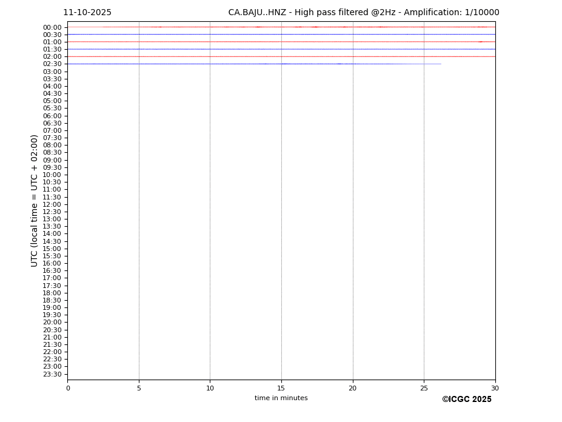
Task: Select the ©ICGC 2025 copyright text
Action: (x=466, y=400)
